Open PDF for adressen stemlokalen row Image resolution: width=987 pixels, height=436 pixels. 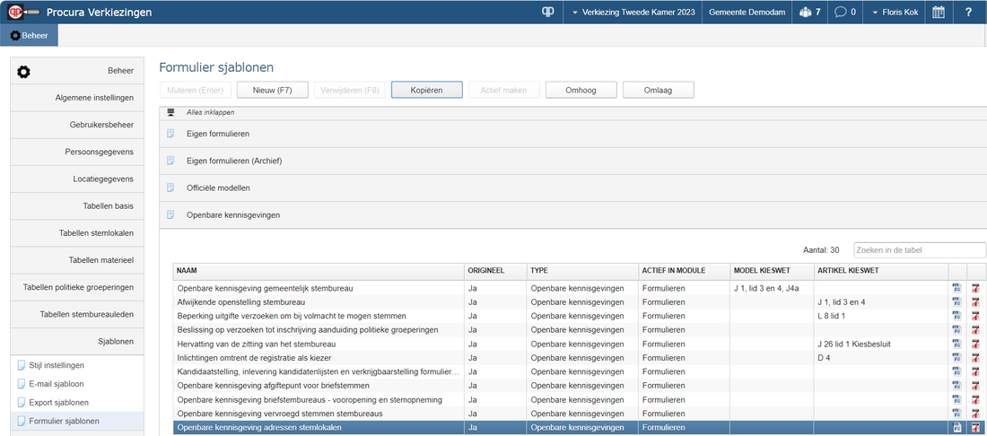(x=975, y=428)
